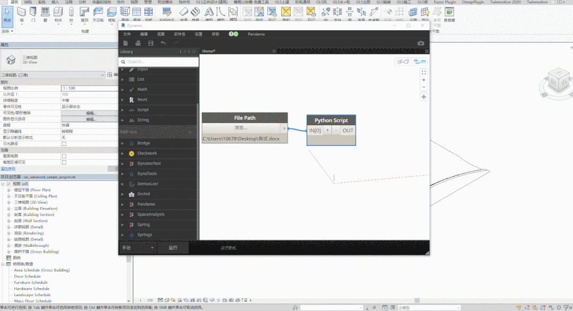Screen dimensions: 573x311
Task: Click the Dynamo save icon
Action: tap(150, 43)
